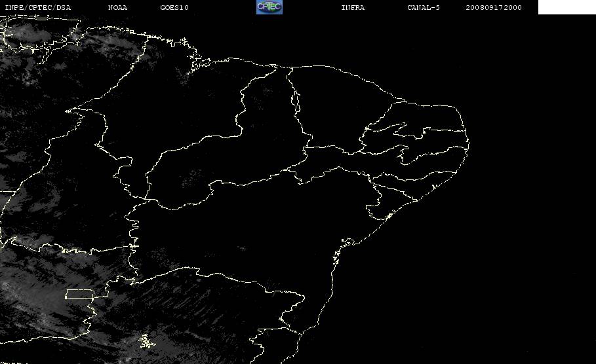Select the INPE/CPTEC/DSA header label
The width and height of the screenshot is (596, 364).
click(x=37, y=8)
